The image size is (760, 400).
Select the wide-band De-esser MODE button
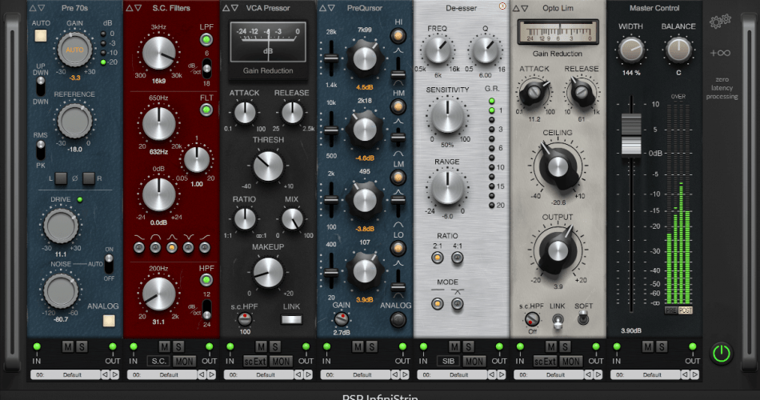pos(437,303)
